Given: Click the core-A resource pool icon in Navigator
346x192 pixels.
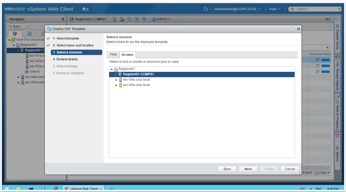Looking at the screenshot, I should point(26,72).
